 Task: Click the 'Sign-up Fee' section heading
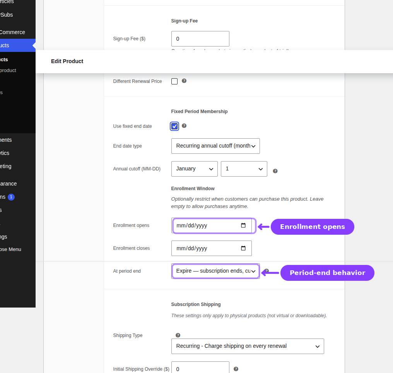184,21
